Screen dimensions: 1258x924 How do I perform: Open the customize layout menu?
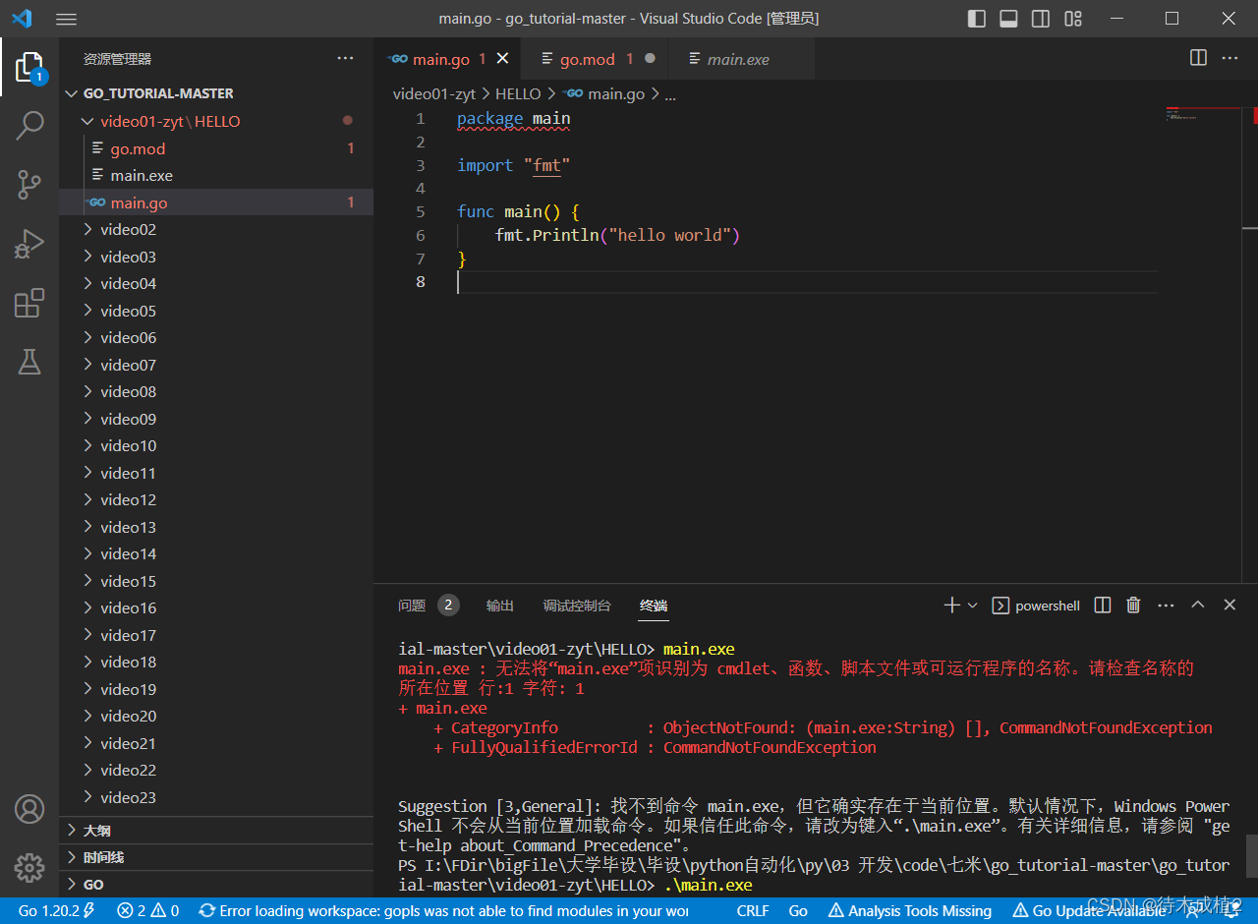1073,19
